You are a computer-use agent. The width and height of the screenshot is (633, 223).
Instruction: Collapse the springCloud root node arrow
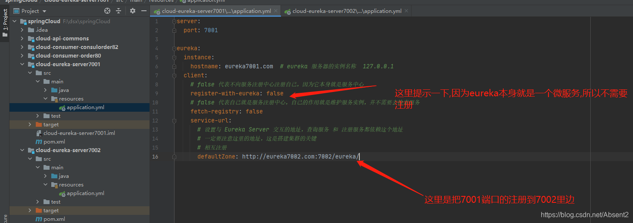15,21
